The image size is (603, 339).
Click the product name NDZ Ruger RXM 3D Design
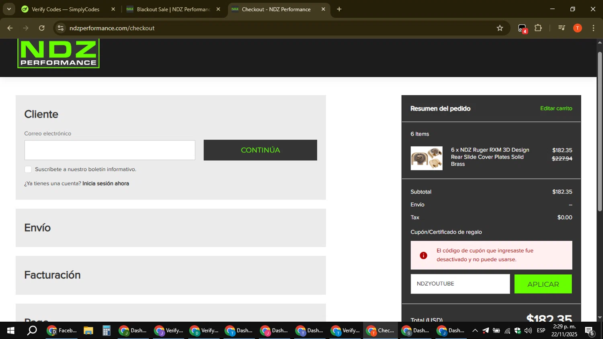pos(490,157)
